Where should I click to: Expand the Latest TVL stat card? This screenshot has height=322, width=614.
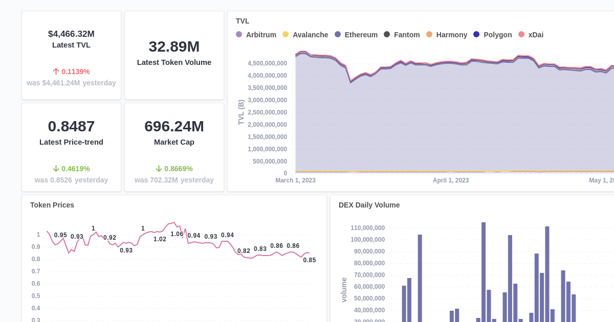coord(71,55)
